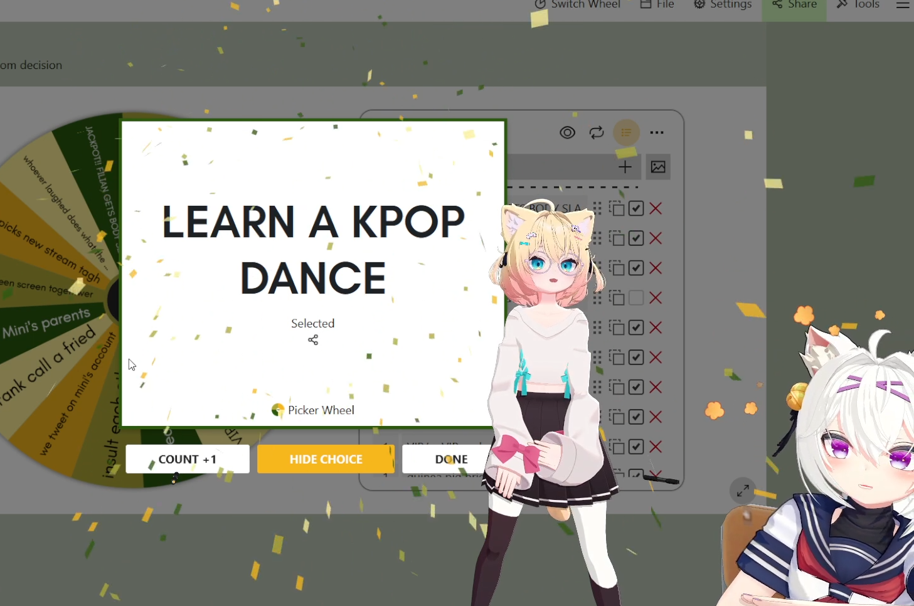Click the "Selected" label in the popup

click(x=313, y=323)
